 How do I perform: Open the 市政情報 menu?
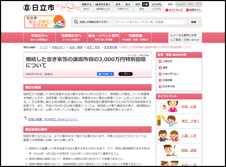135,38
